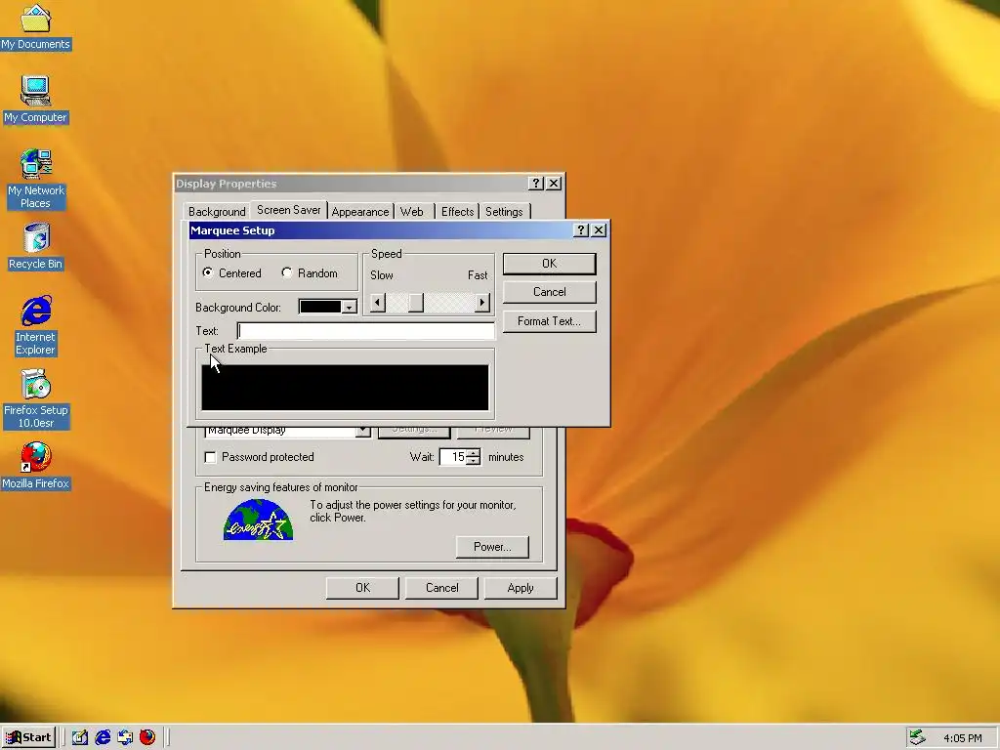Click the Show Desktop quick launch icon
1000x750 pixels.
[80, 737]
